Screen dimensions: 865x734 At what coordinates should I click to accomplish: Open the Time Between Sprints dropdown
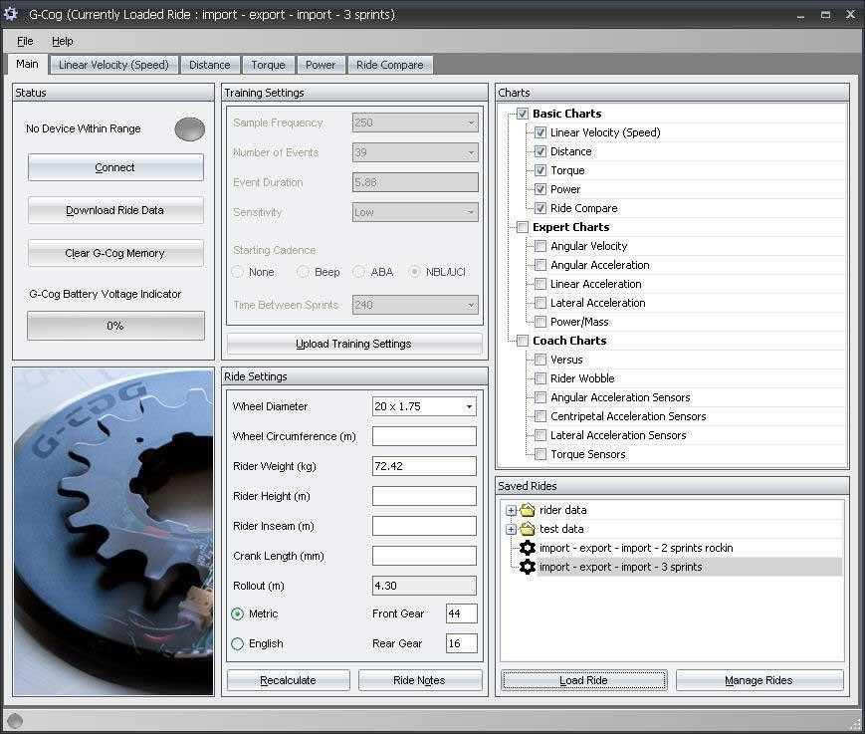(x=471, y=305)
